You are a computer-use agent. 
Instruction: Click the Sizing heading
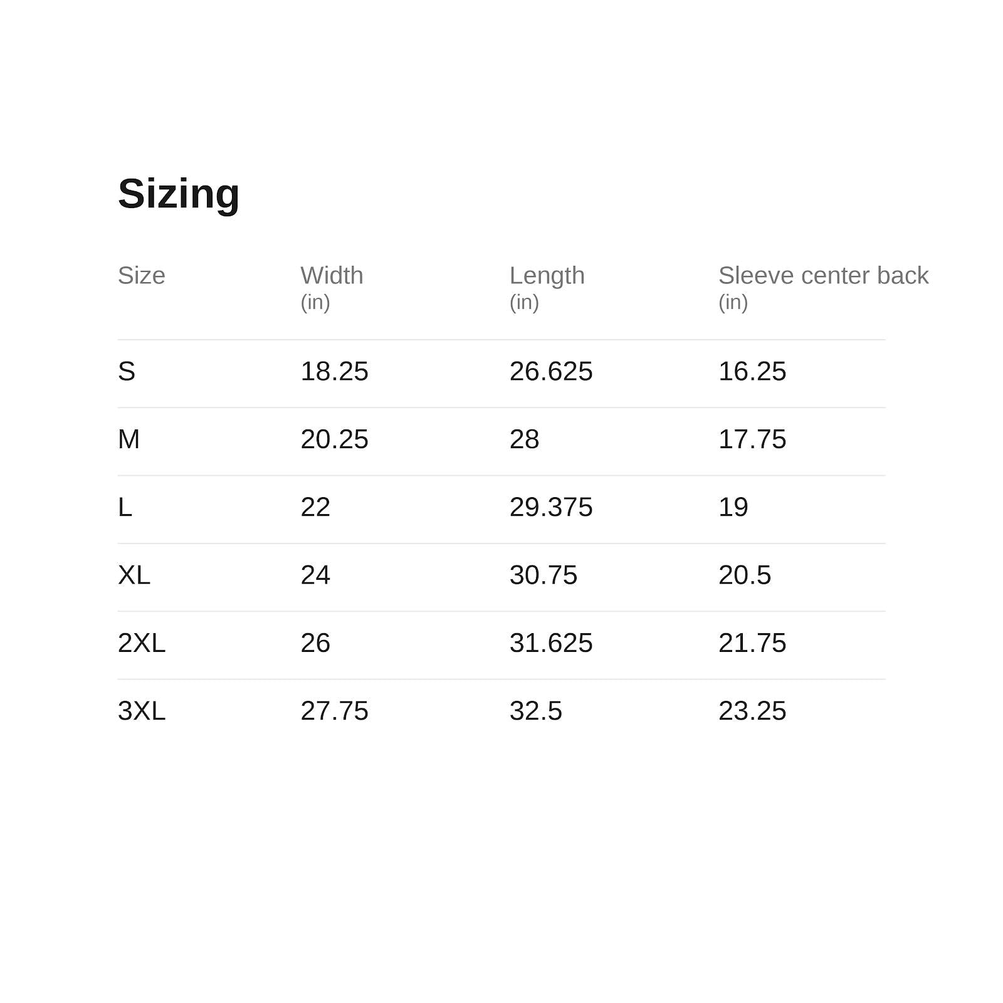click(x=179, y=194)
